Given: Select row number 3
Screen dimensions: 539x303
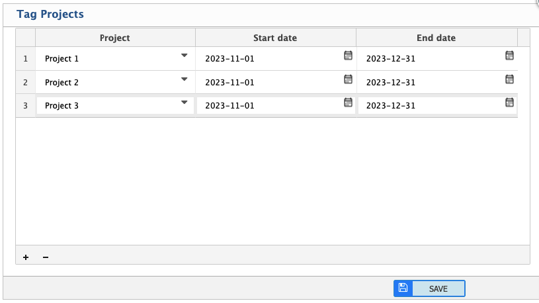Looking at the screenshot, I should 25,106.
